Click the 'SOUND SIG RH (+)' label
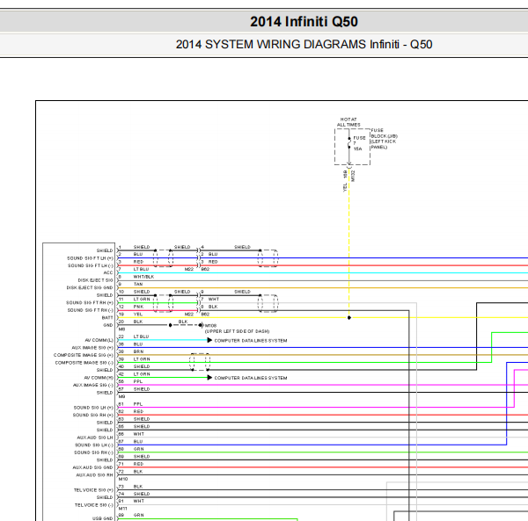This screenshot has height=521, width=528. (x=93, y=415)
